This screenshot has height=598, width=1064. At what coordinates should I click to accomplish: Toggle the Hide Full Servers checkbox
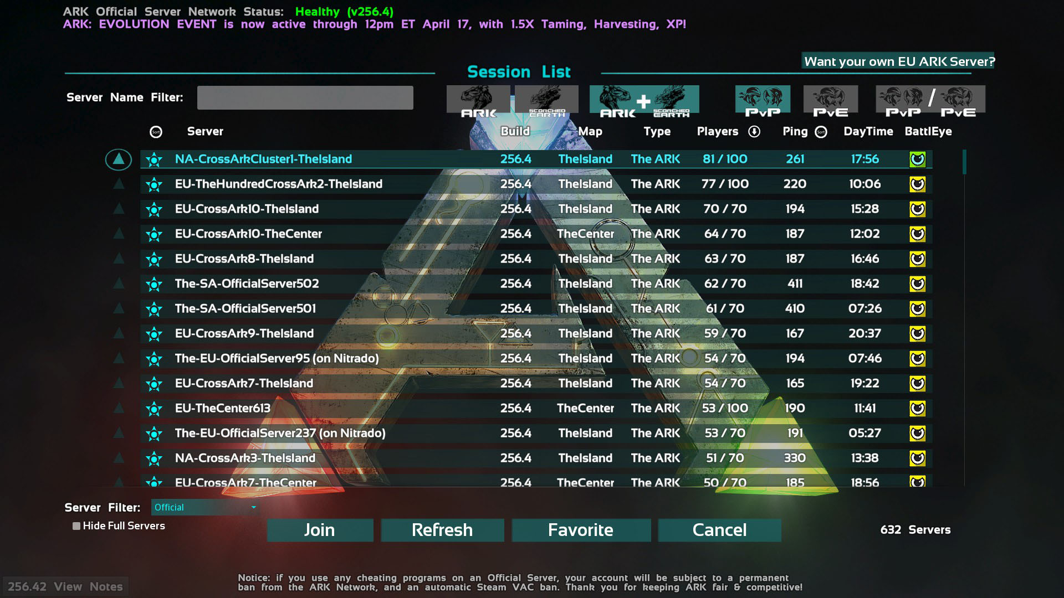pyautogui.click(x=76, y=526)
